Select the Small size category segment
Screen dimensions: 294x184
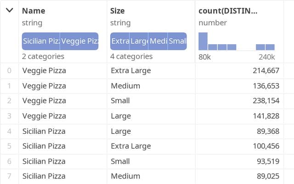(177, 41)
